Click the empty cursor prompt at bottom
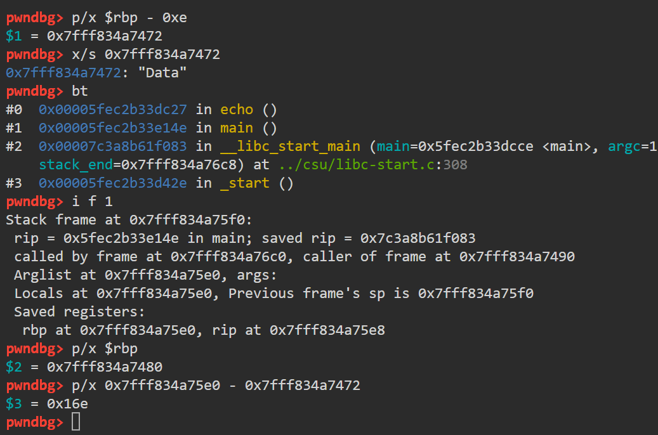This screenshot has height=435, width=658. pyautogui.click(x=76, y=422)
